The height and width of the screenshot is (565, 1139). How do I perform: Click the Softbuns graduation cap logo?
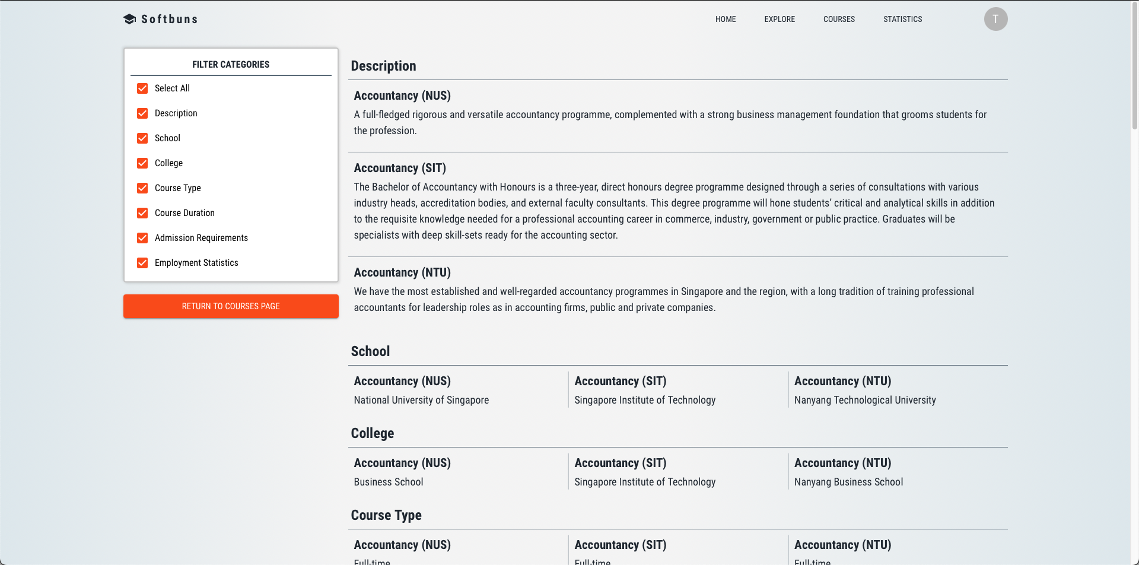pyautogui.click(x=129, y=18)
